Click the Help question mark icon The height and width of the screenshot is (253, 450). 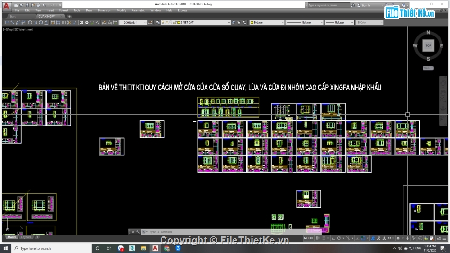[404, 5]
